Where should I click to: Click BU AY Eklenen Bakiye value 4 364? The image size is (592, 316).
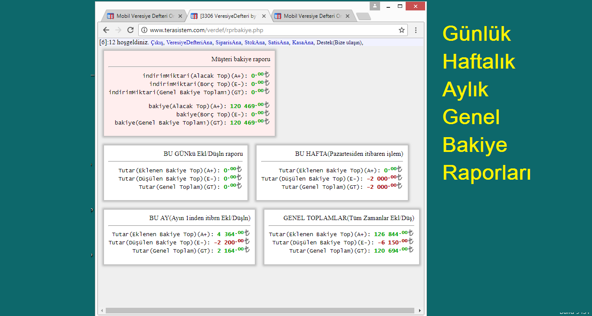(x=234, y=234)
